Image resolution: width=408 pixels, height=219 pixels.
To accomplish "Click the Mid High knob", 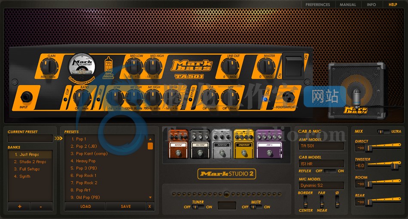I will pos(153,67).
